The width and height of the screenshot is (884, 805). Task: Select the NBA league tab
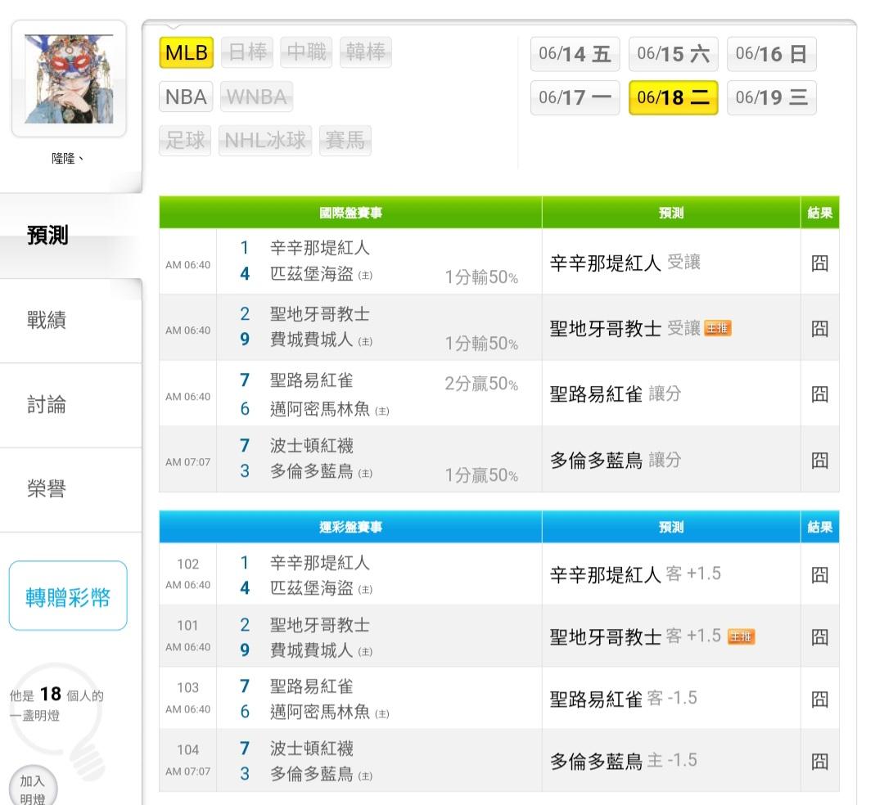187,97
